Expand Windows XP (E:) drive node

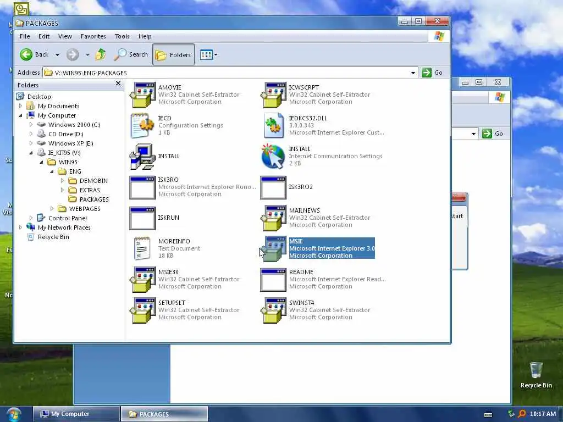pyautogui.click(x=31, y=143)
